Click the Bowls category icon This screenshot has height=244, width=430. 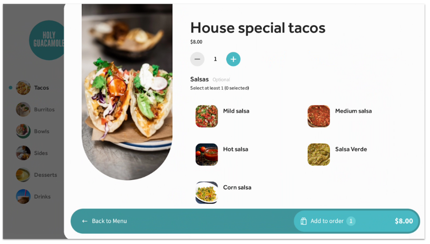click(23, 131)
